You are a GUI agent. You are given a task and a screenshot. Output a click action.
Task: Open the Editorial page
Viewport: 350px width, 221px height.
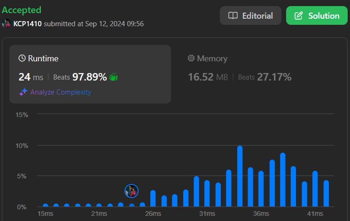(250, 15)
